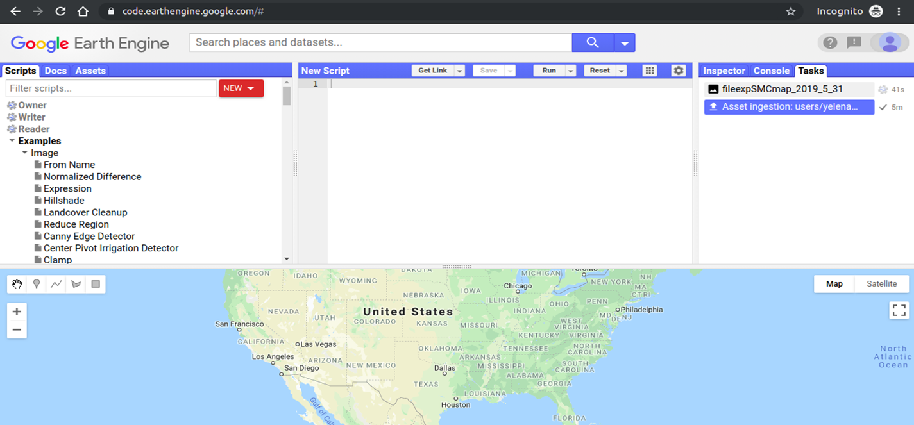Click the upload icon of Asset ingestion task
Screen dimensions: 914x425
pos(713,107)
